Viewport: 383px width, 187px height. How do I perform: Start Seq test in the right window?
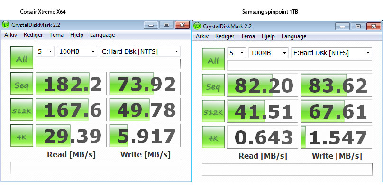pyautogui.click(x=213, y=85)
